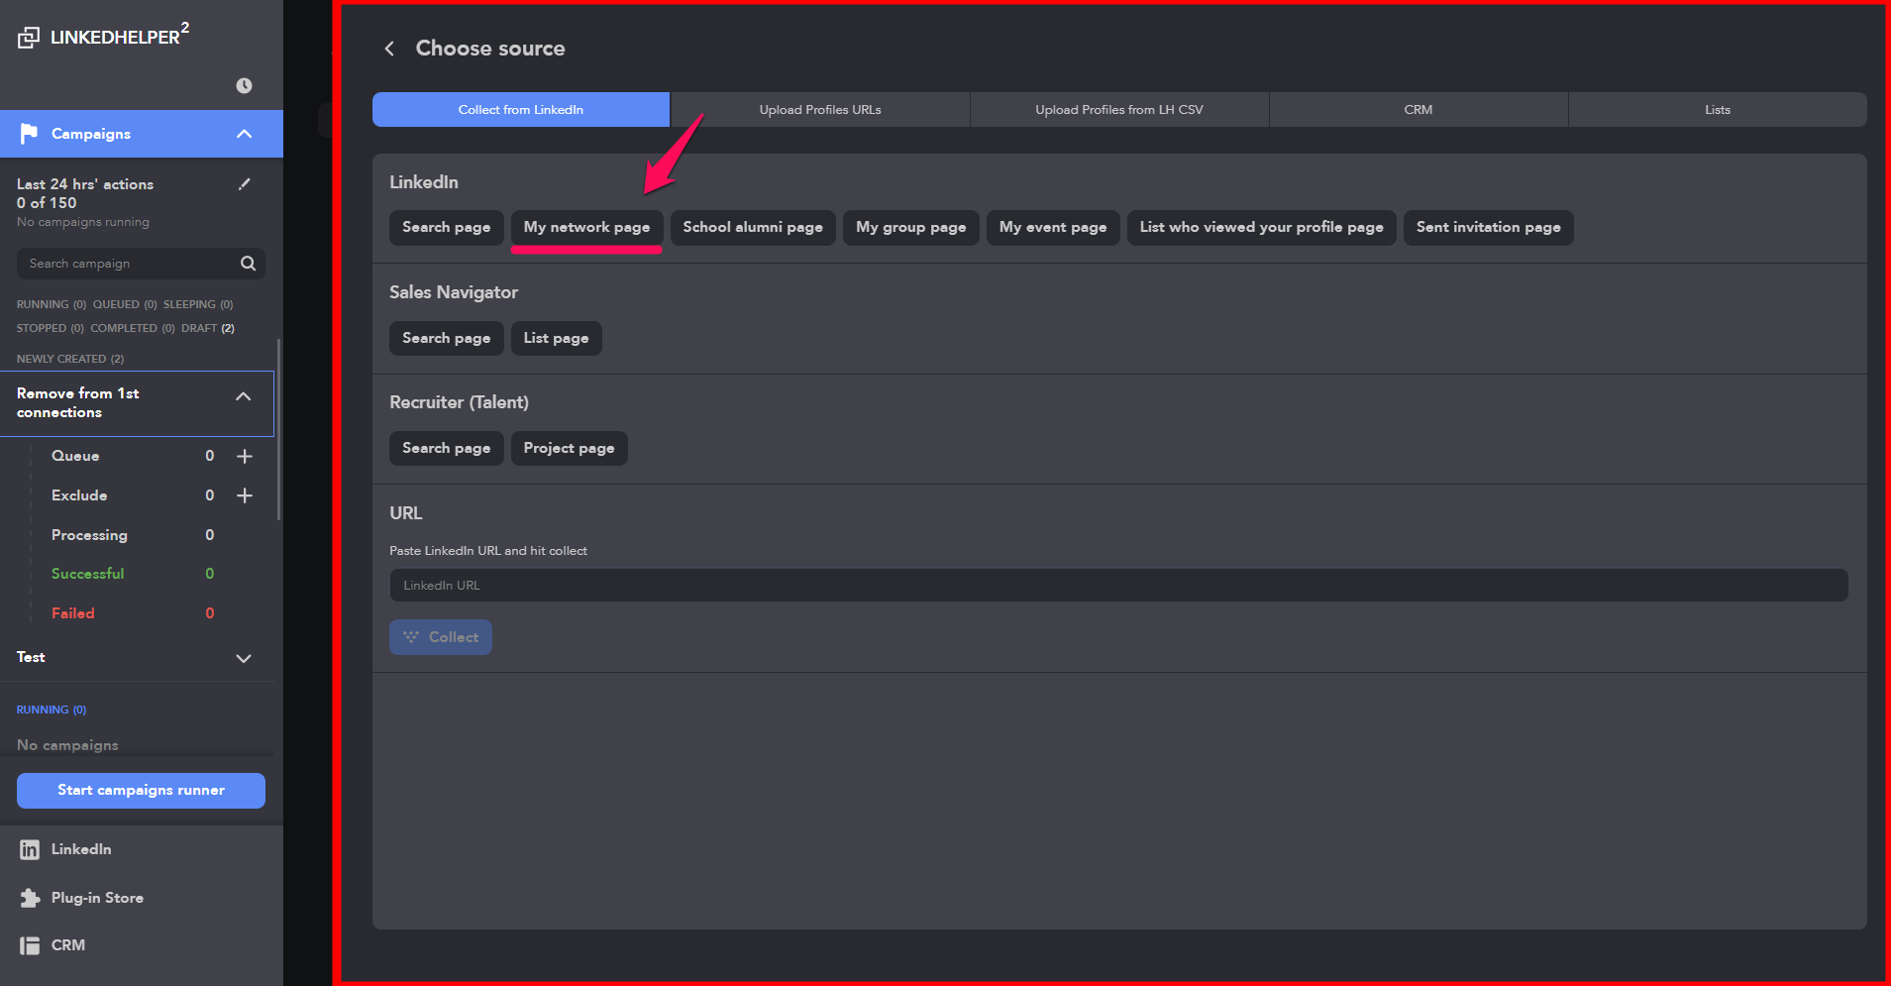Select Collect from LinkedIn tab

click(x=521, y=110)
